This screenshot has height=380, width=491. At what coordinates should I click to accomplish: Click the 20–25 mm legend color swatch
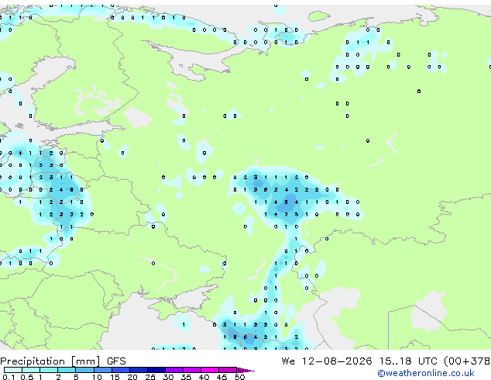pyautogui.click(x=138, y=370)
